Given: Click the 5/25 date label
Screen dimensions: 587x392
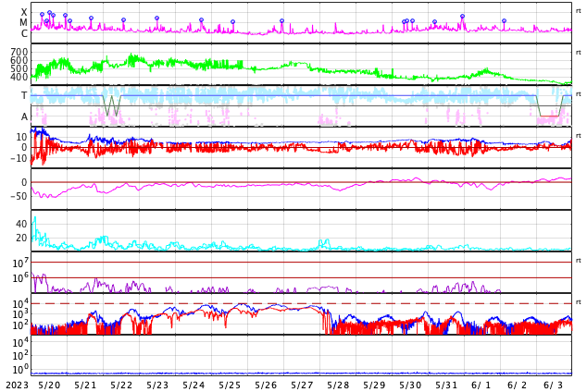Looking at the screenshot, I should 230,386.
